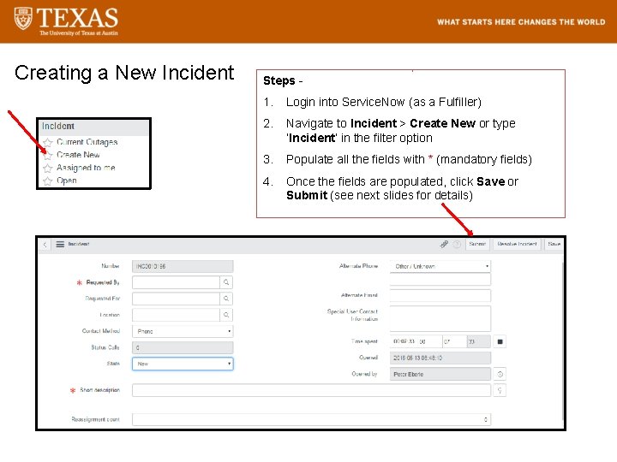Click the Special User Contact Information box

coord(440,318)
